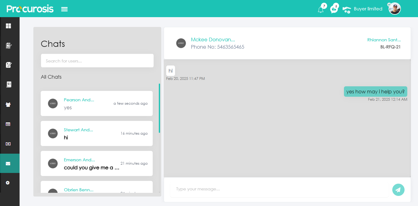Open the Emerson And... chat

click(x=97, y=163)
